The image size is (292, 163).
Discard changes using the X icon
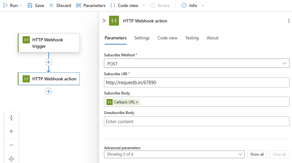pyautogui.click(x=51, y=5)
